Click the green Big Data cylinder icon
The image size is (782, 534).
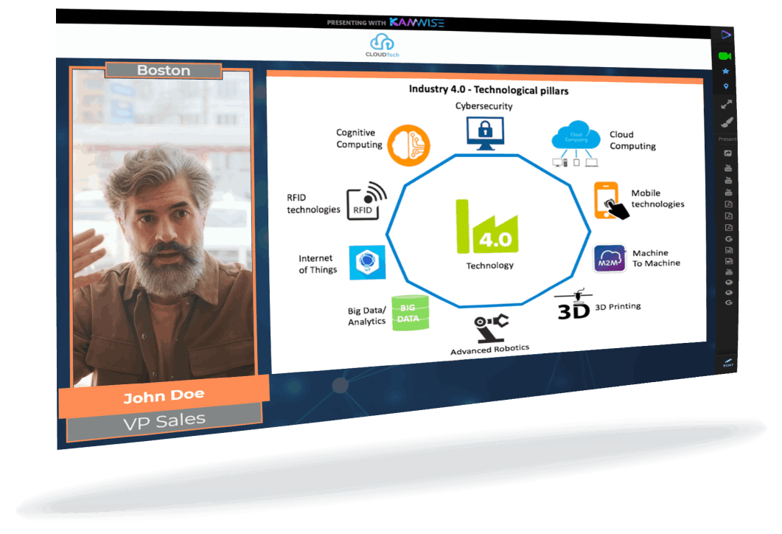tap(410, 313)
